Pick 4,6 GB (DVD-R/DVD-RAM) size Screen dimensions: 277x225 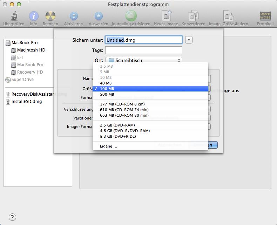pos(150,131)
